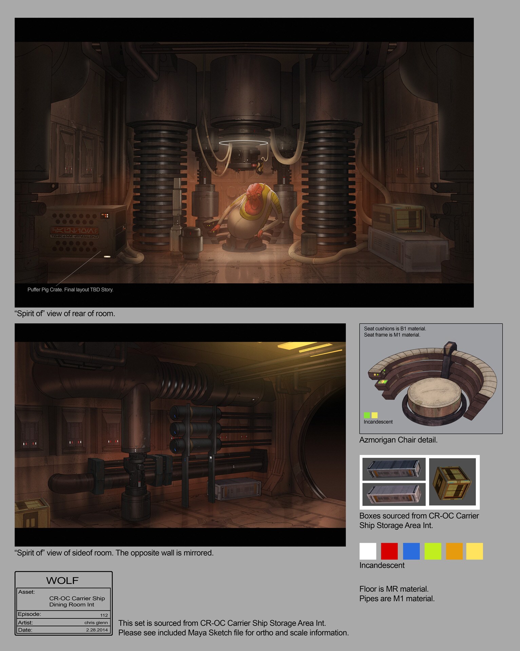Image resolution: width=520 pixels, height=651 pixels.
Task: Click the 'Floor is MR material.' text
Action: pyautogui.click(x=394, y=589)
